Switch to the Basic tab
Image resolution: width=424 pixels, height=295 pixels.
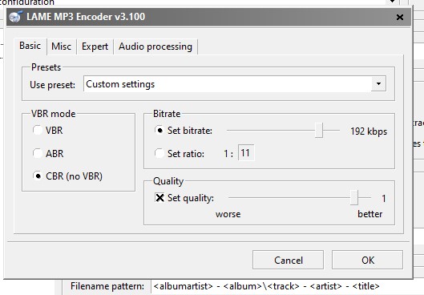(30, 46)
